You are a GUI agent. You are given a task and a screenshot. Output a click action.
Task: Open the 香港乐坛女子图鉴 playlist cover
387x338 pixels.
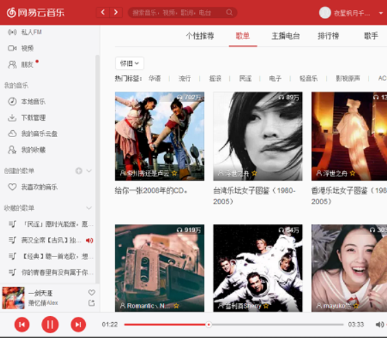(349, 136)
